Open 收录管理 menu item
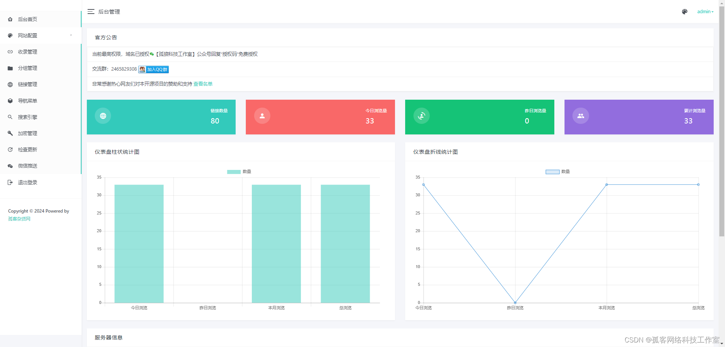Screen dimensions: 725x347 coord(40,52)
